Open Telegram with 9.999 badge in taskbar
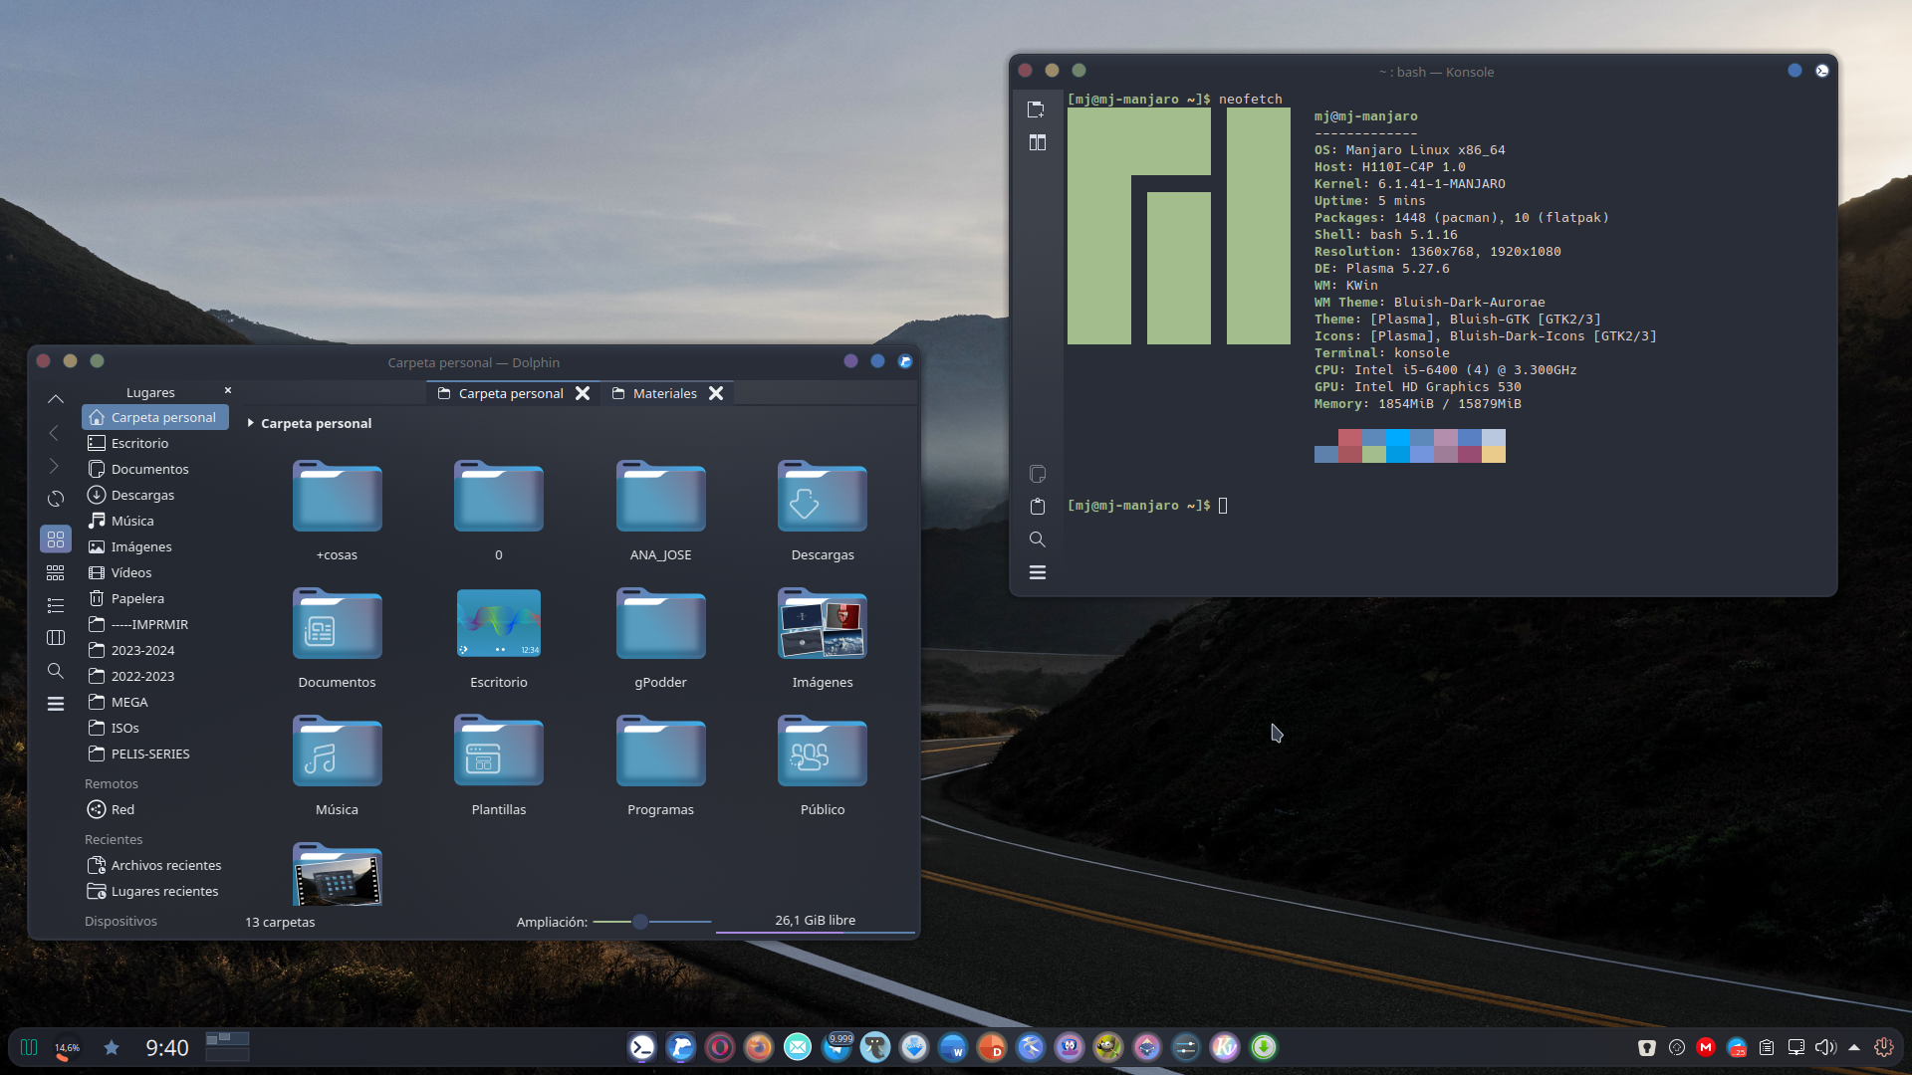Viewport: 1912px width, 1075px height. click(836, 1047)
